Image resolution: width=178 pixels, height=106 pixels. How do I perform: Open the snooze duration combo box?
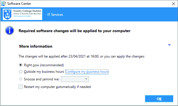pos(75,79)
